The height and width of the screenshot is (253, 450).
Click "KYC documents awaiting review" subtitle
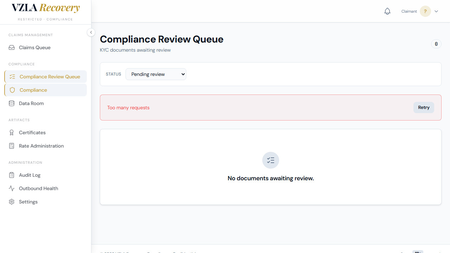[x=135, y=50]
